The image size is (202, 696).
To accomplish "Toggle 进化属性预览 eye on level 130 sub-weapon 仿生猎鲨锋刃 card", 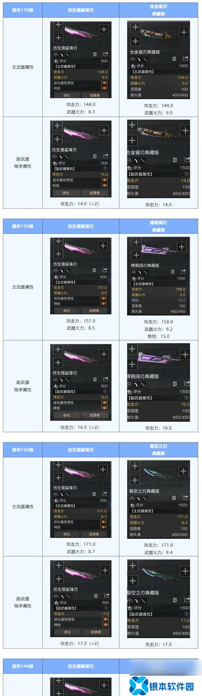I will tap(105, 619).
